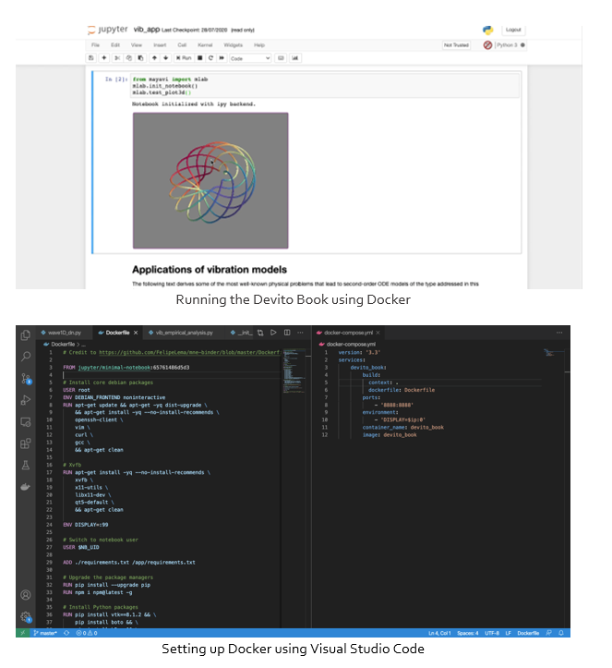The image size is (612, 668).
Task: Close the docker-compose.yml tab
Action: point(378,333)
